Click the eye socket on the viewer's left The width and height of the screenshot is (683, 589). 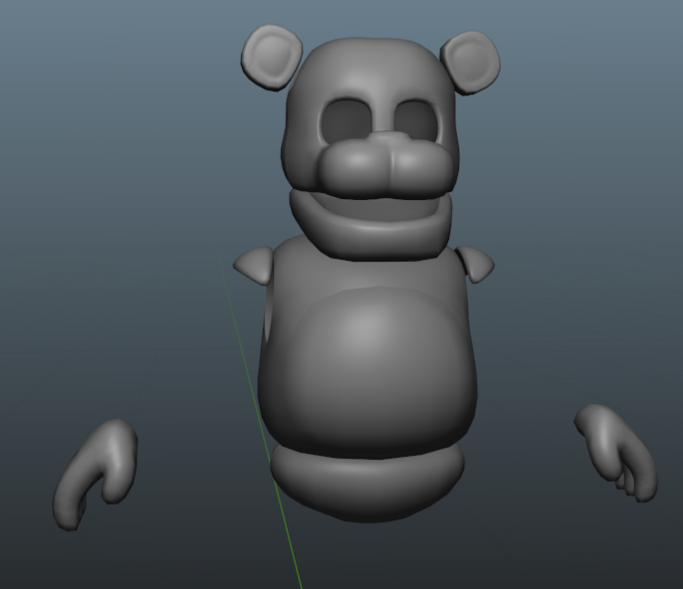click(346, 120)
